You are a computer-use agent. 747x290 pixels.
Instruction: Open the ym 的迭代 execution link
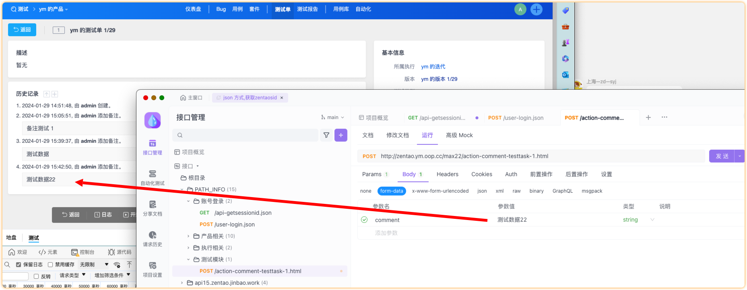pyautogui.click(x=433, y=67)
